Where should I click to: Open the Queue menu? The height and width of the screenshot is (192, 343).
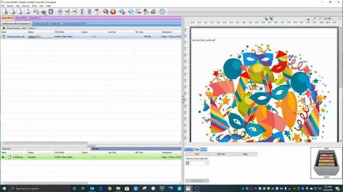[10, 6]
